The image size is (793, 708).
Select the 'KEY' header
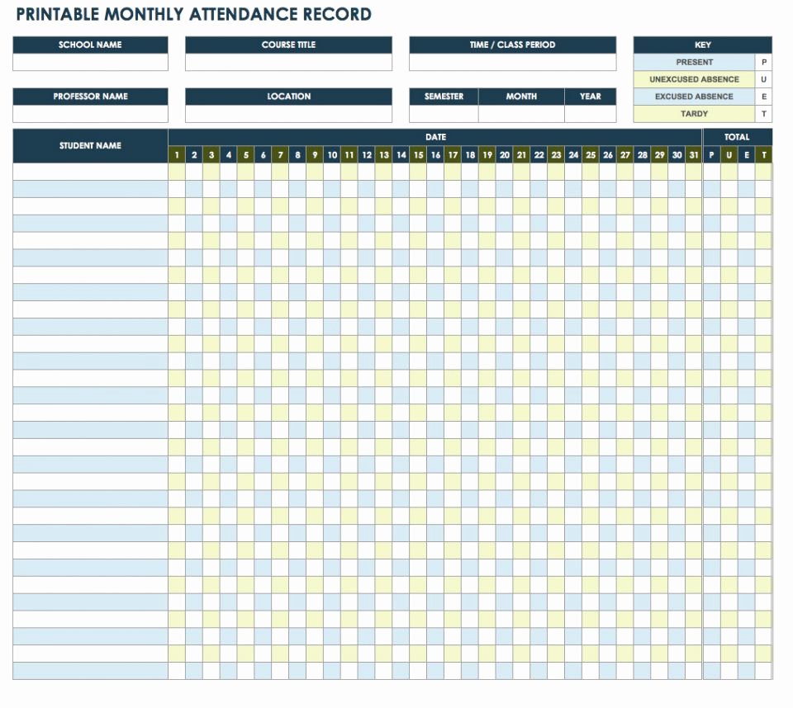point(702,45)
